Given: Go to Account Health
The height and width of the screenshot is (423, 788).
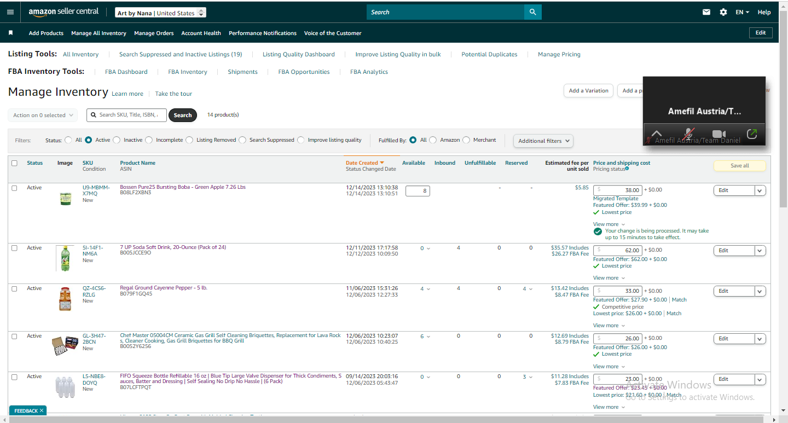Looking at the screenshot, I should coord(201,33).
